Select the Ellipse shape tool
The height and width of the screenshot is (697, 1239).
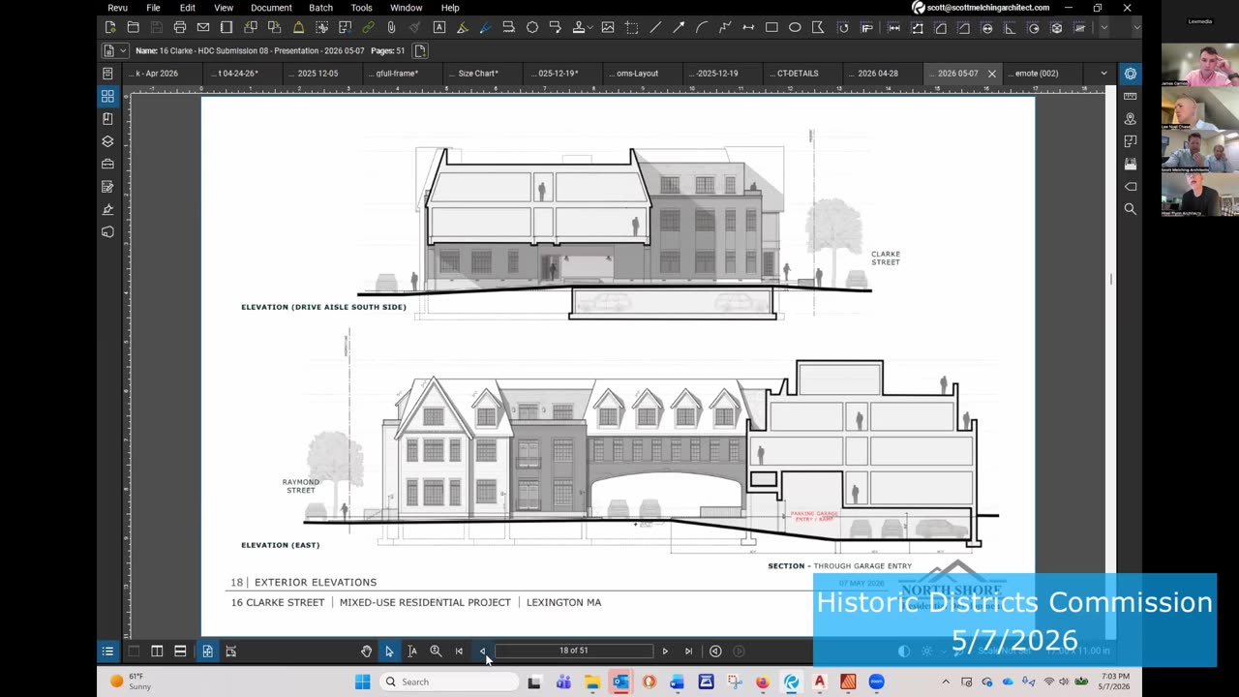click(x=795, y=27)
